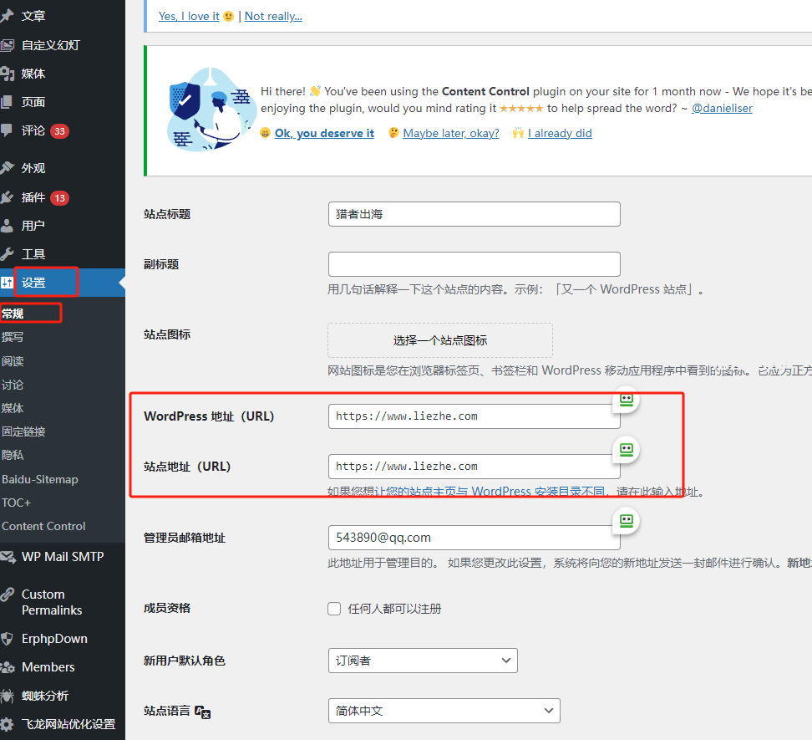
Task: Click into the 副标题 input field
Action: coord(475,264)
